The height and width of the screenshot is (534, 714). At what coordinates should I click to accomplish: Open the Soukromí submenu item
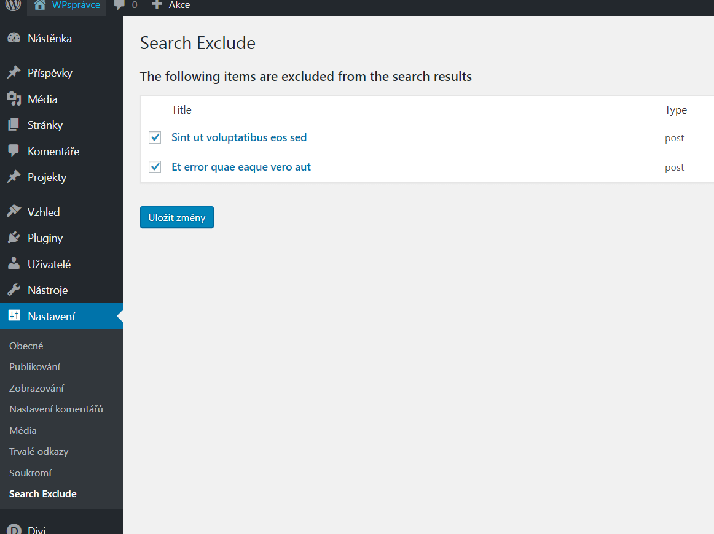coord(30,473)
